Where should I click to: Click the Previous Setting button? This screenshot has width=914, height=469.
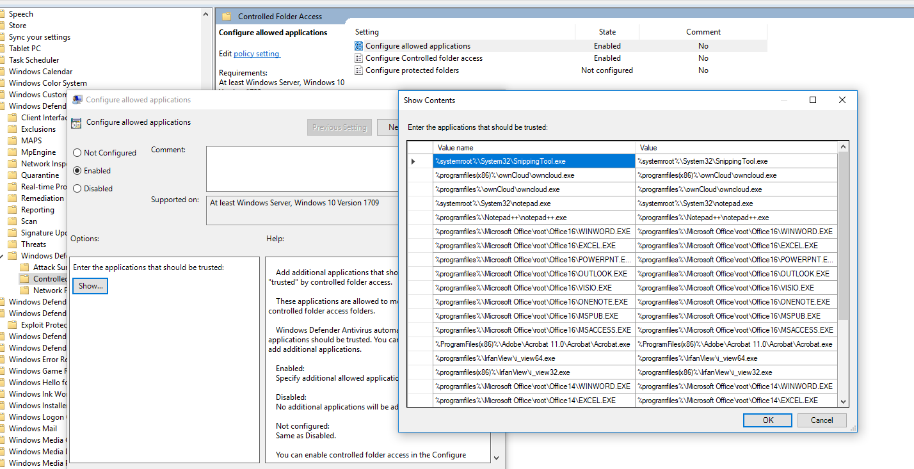point(339,127)
